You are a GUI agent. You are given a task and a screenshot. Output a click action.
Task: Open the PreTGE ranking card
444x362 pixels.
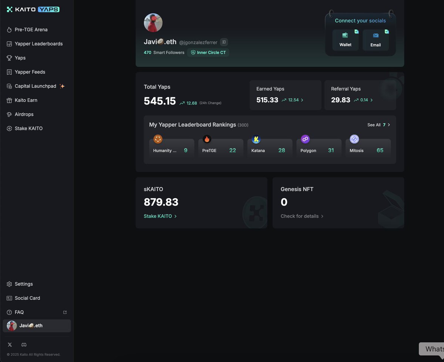pyautogui.click(x=221, y=149)
